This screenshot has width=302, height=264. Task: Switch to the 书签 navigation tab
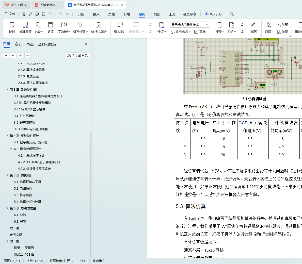coord(30,44)
